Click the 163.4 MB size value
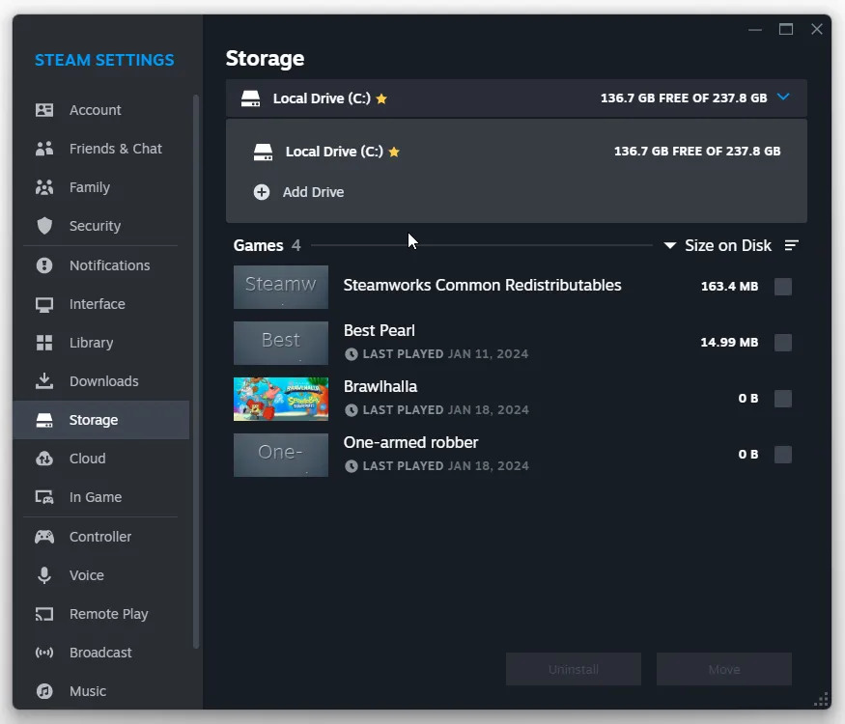The image size is (845, 724). click(729, 287)
